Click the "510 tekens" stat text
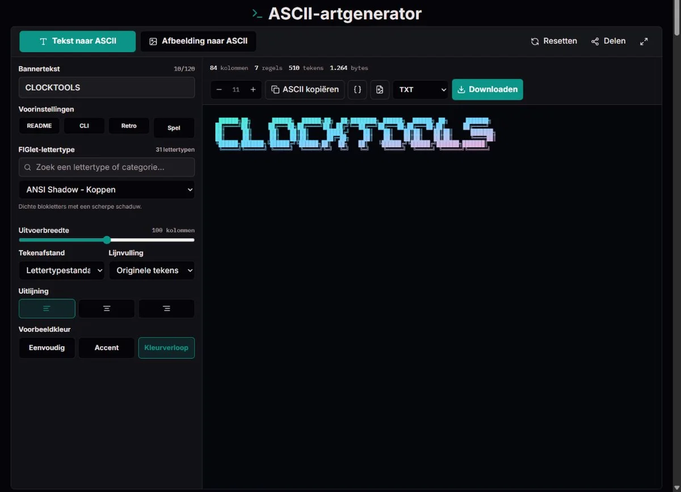 point(306,68)
